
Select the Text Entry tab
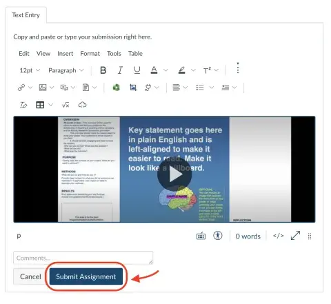(x=26, y=15)
